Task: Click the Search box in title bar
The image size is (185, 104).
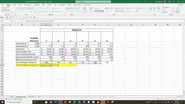Action: pos(93,1)
